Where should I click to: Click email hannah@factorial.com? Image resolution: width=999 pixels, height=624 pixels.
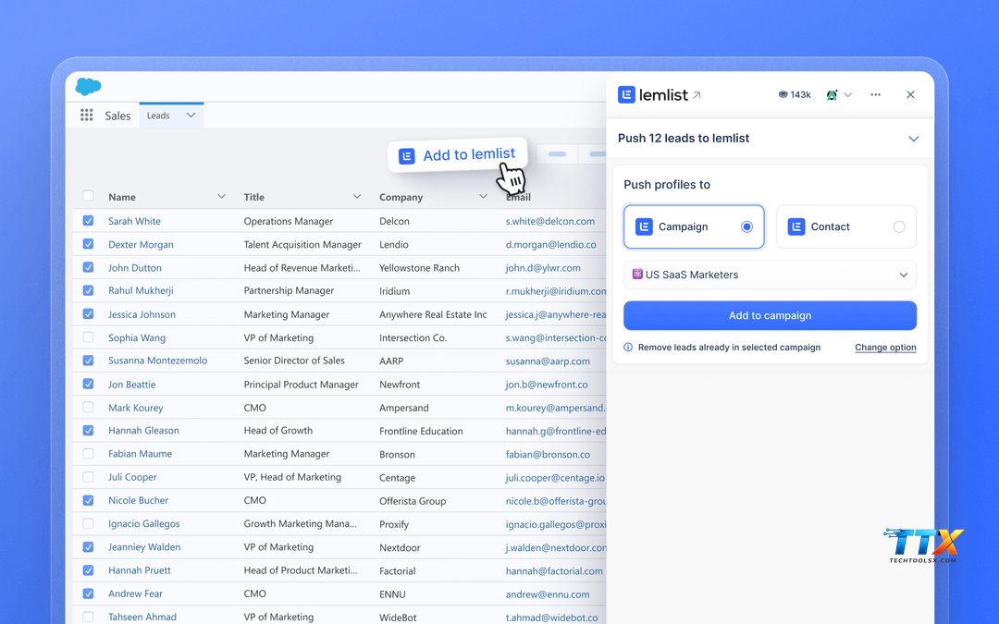(554, 571)
